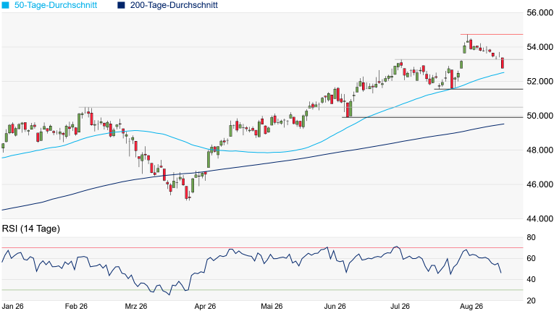Click the 54.000 price axis label
The image size is (554, 311).
(x=540, y=47)
